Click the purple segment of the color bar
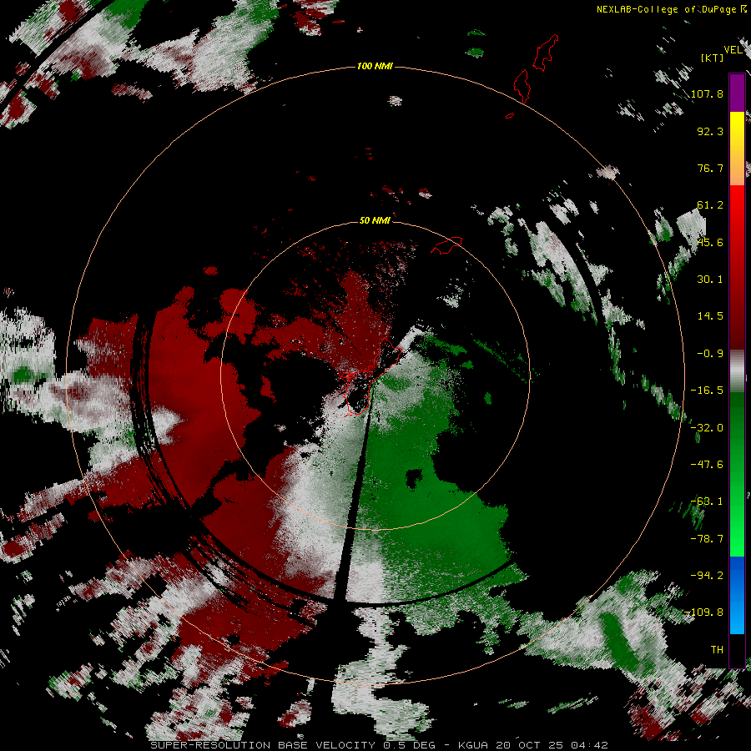Screen dimensions: 751x751 click(x=737, y=93)
